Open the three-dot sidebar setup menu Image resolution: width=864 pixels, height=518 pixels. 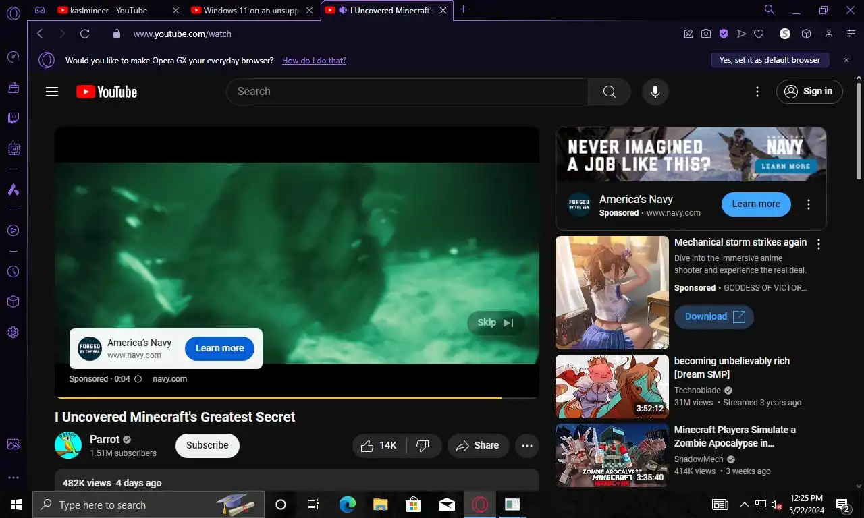pos(13,478)
